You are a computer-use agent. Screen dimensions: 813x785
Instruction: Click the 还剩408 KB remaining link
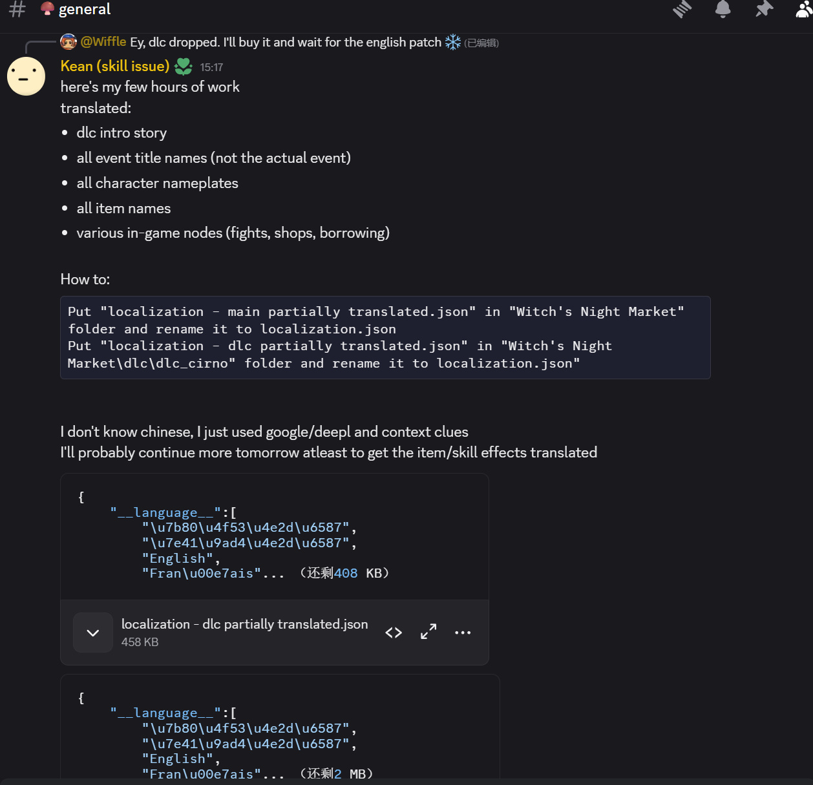(x=344, y=574)
